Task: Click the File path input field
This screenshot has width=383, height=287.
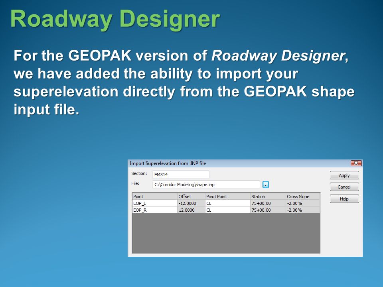Action: [206, 185]
